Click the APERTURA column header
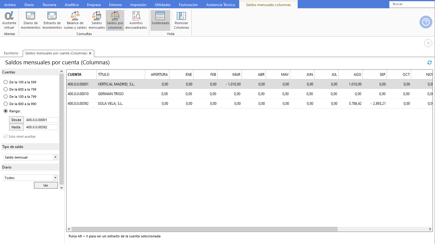 157,75
